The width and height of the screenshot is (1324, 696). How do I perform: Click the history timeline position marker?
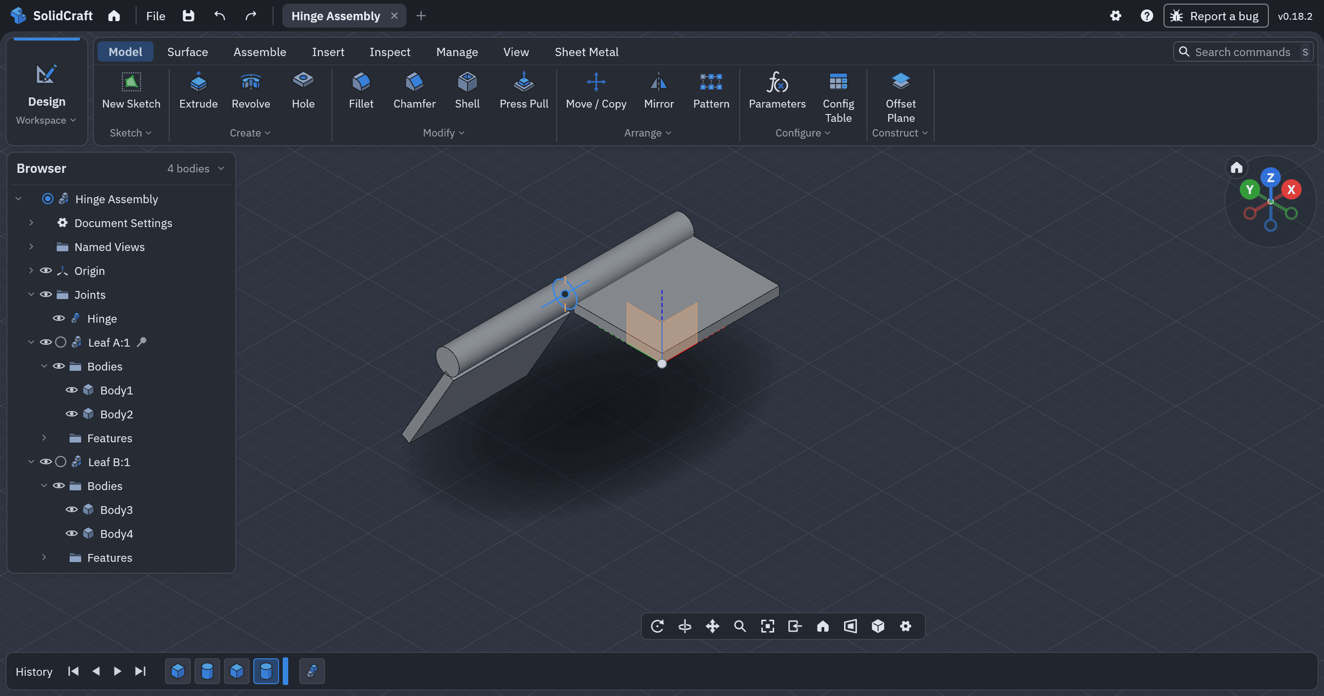285,671
